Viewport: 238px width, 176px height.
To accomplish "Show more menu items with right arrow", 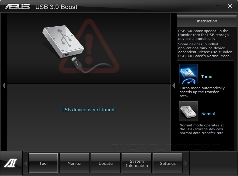I will tap(186, 164).
